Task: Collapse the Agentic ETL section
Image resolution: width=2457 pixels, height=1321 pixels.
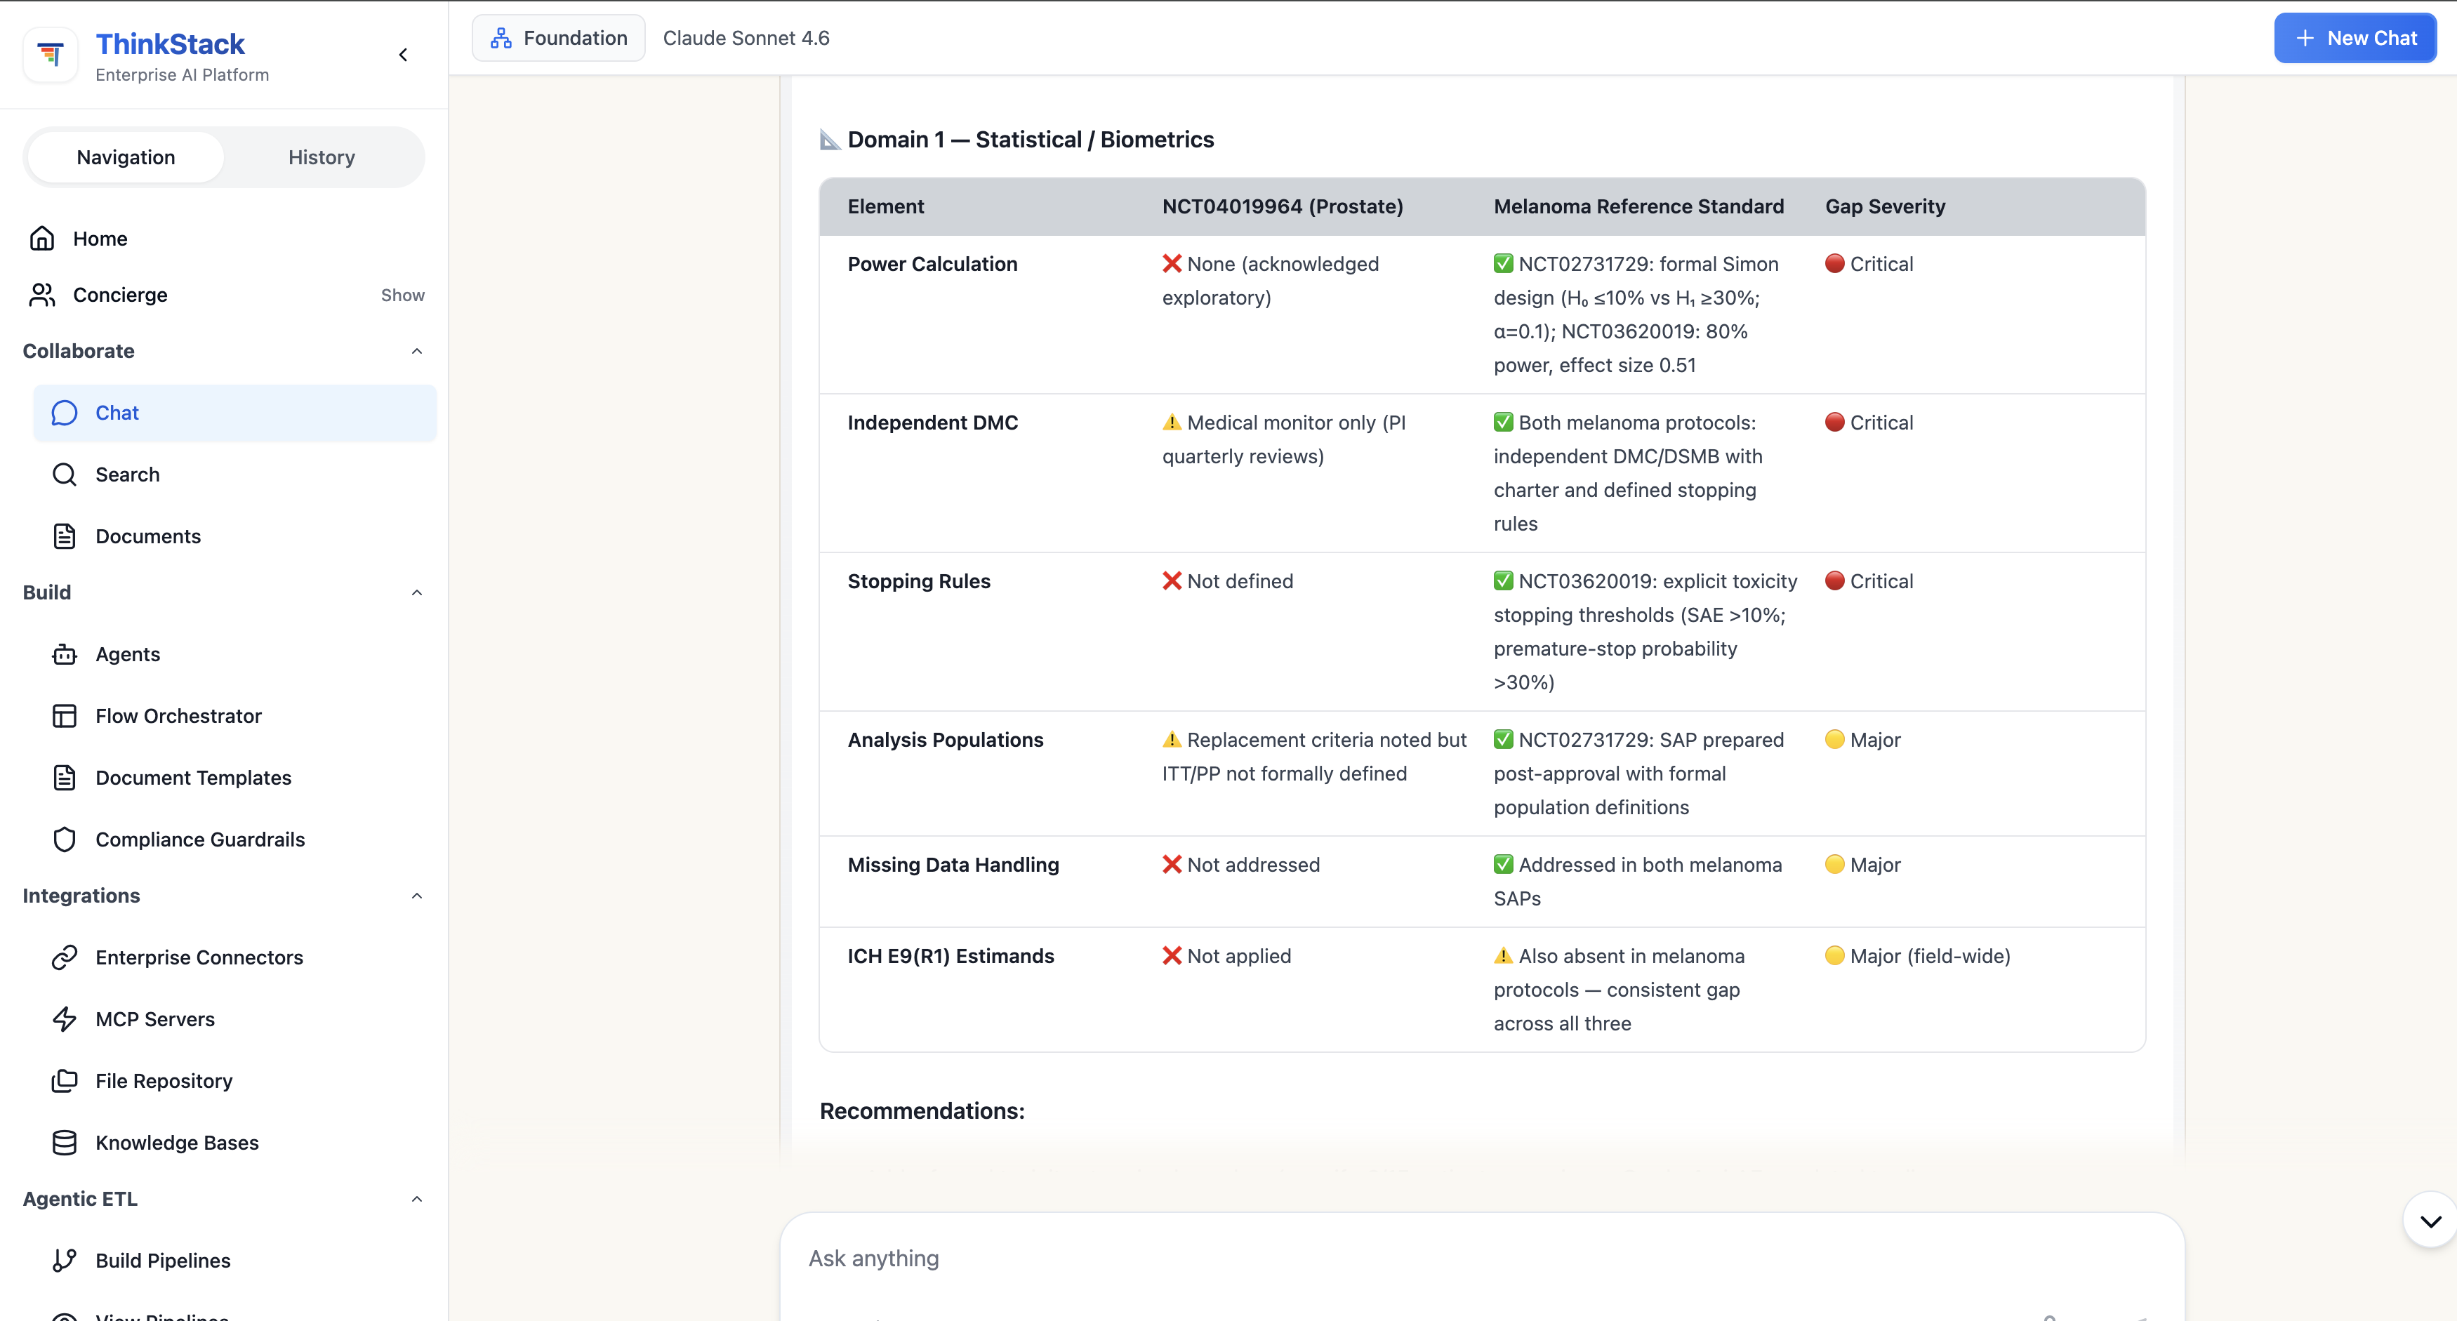Action: [417, 1199]
